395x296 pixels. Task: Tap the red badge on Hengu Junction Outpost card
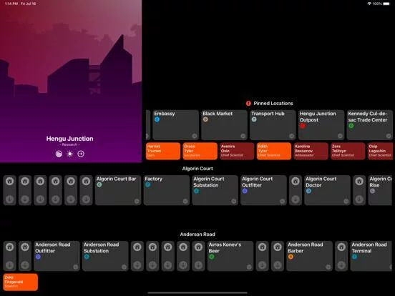pos(303,126)
